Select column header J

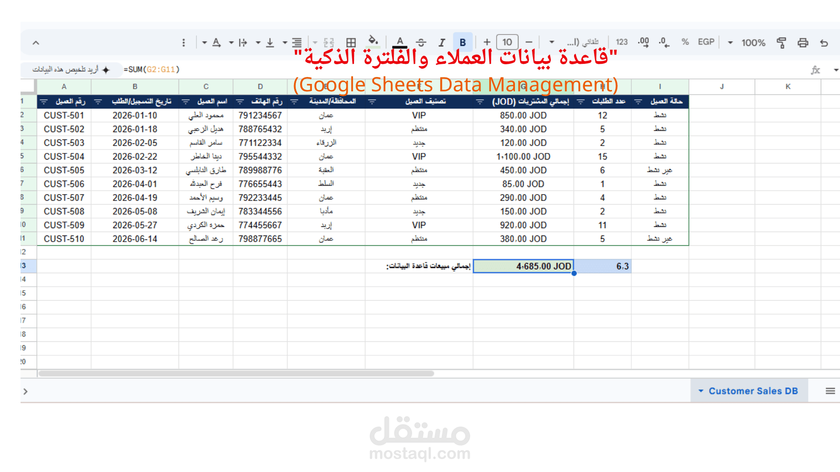pyautogui.click(x=722, y=87)
